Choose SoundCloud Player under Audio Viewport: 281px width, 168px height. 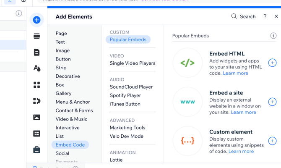click(x=131, y=87)
